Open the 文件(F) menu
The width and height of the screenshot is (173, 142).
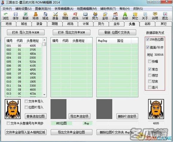[7, 9]
